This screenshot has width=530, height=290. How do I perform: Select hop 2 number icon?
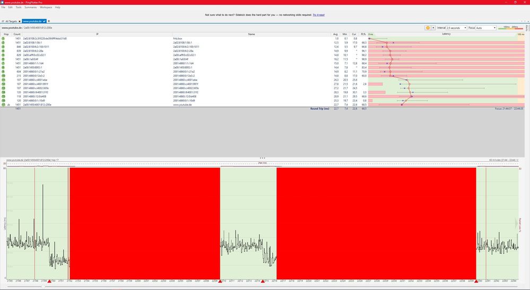coord(3,42)
